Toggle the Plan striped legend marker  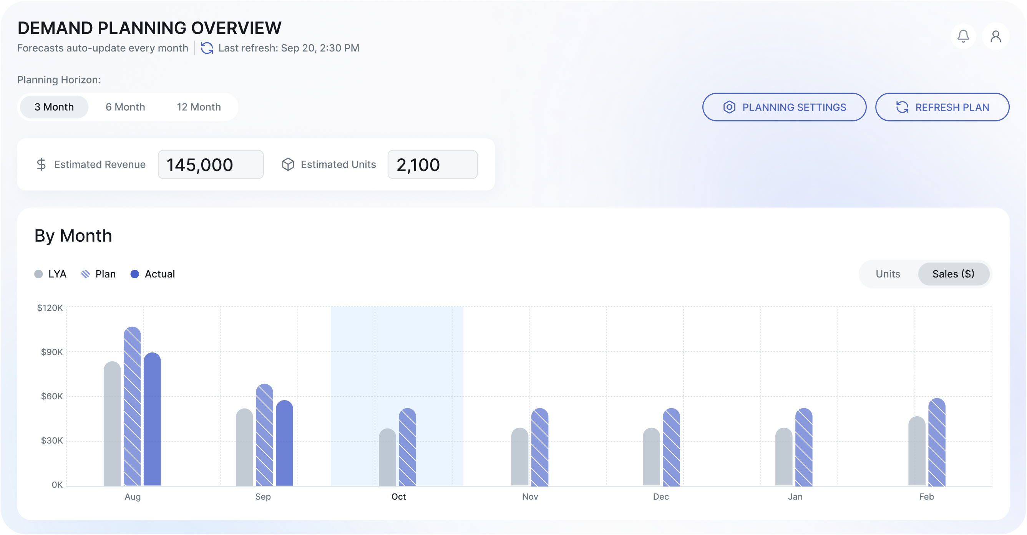pos(85,274)
